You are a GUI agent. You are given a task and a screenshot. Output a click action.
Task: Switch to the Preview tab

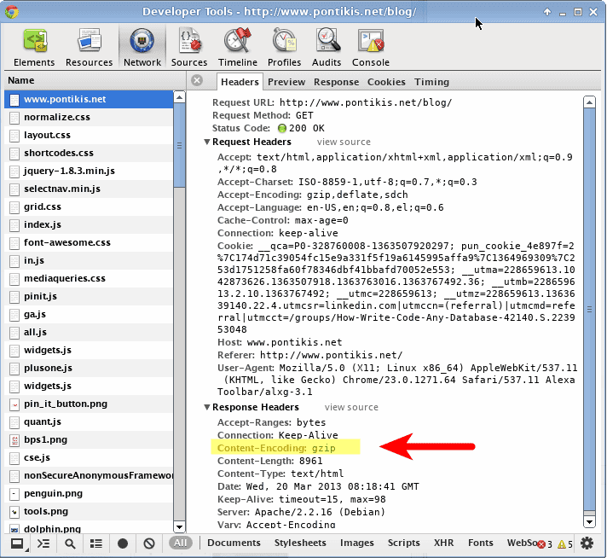click(286, 82)
